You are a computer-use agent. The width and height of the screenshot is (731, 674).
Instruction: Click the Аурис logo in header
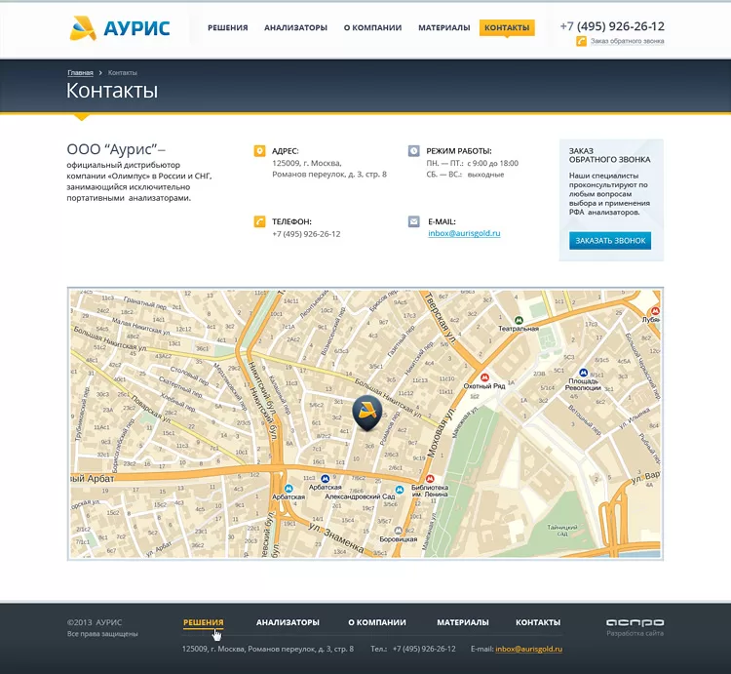pos(120,28)
